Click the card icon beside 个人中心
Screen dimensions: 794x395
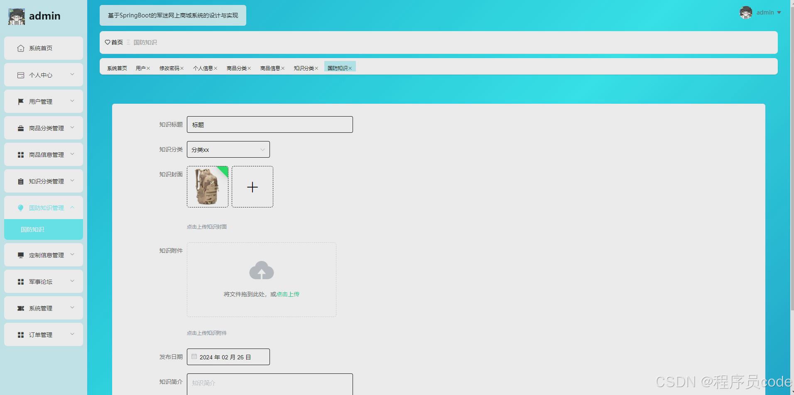21,75
